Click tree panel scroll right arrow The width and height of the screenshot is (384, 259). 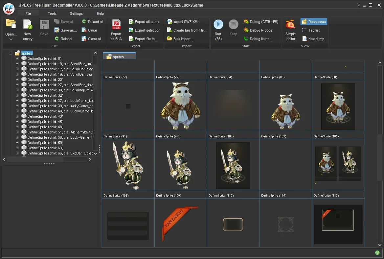coord(90,159)
